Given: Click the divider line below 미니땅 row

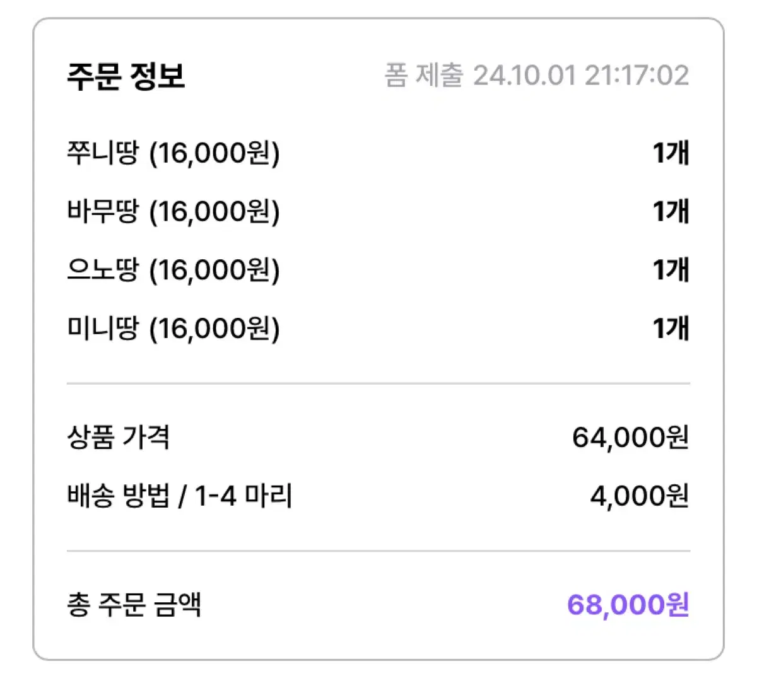Looking at the screenshot, I should (x=378, y=383).
